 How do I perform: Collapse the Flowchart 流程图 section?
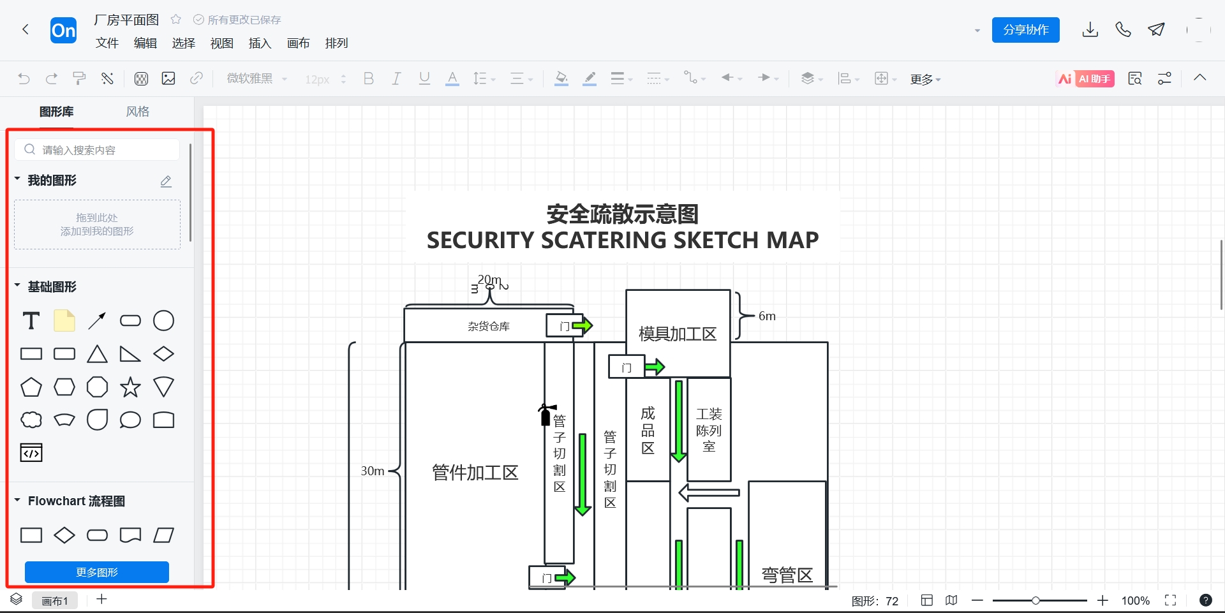17,500
